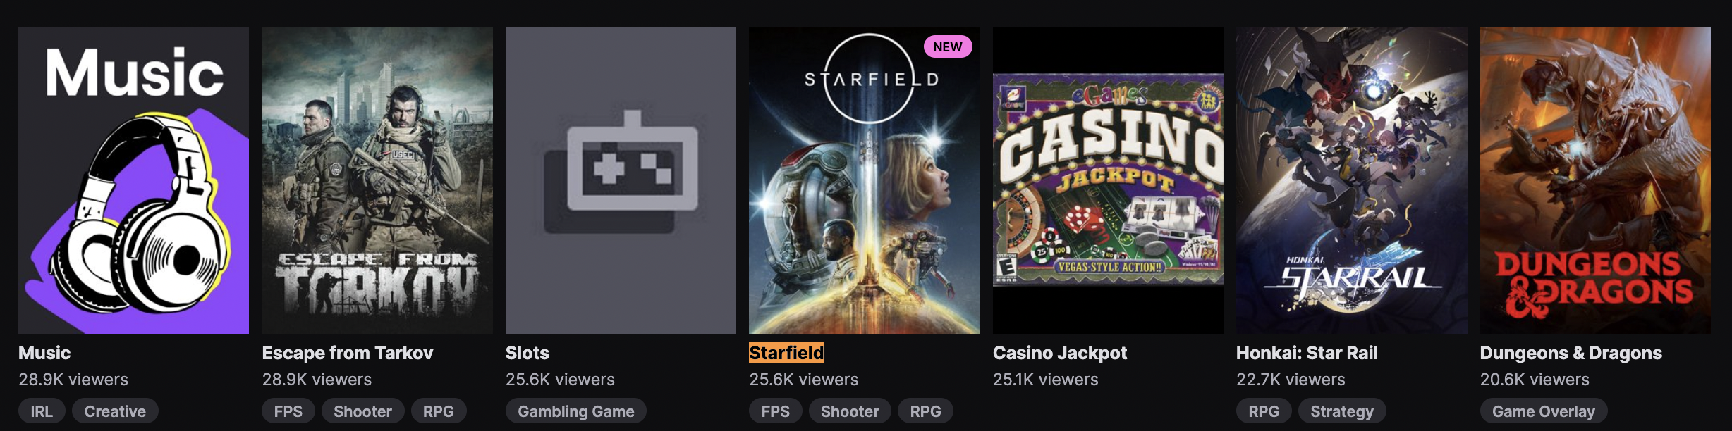1732x431 pixels.
Task: Select the IRL tag under Music
Action: click(x=42, y=411)
